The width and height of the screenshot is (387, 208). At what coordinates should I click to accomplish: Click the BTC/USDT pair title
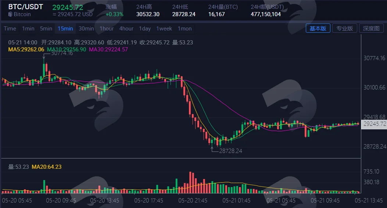[26, 7]
